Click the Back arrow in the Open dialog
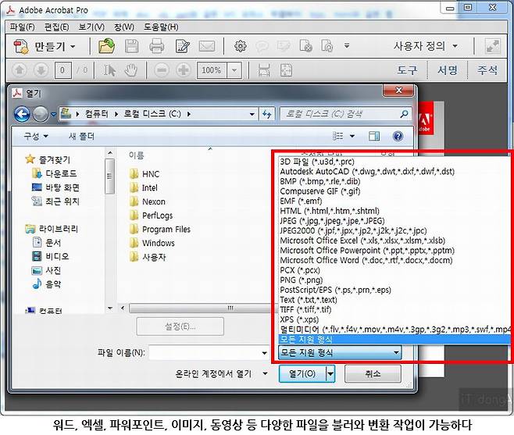Image resolution: width=514 pixels, height=435 pixels. click(x=22, y=114)
